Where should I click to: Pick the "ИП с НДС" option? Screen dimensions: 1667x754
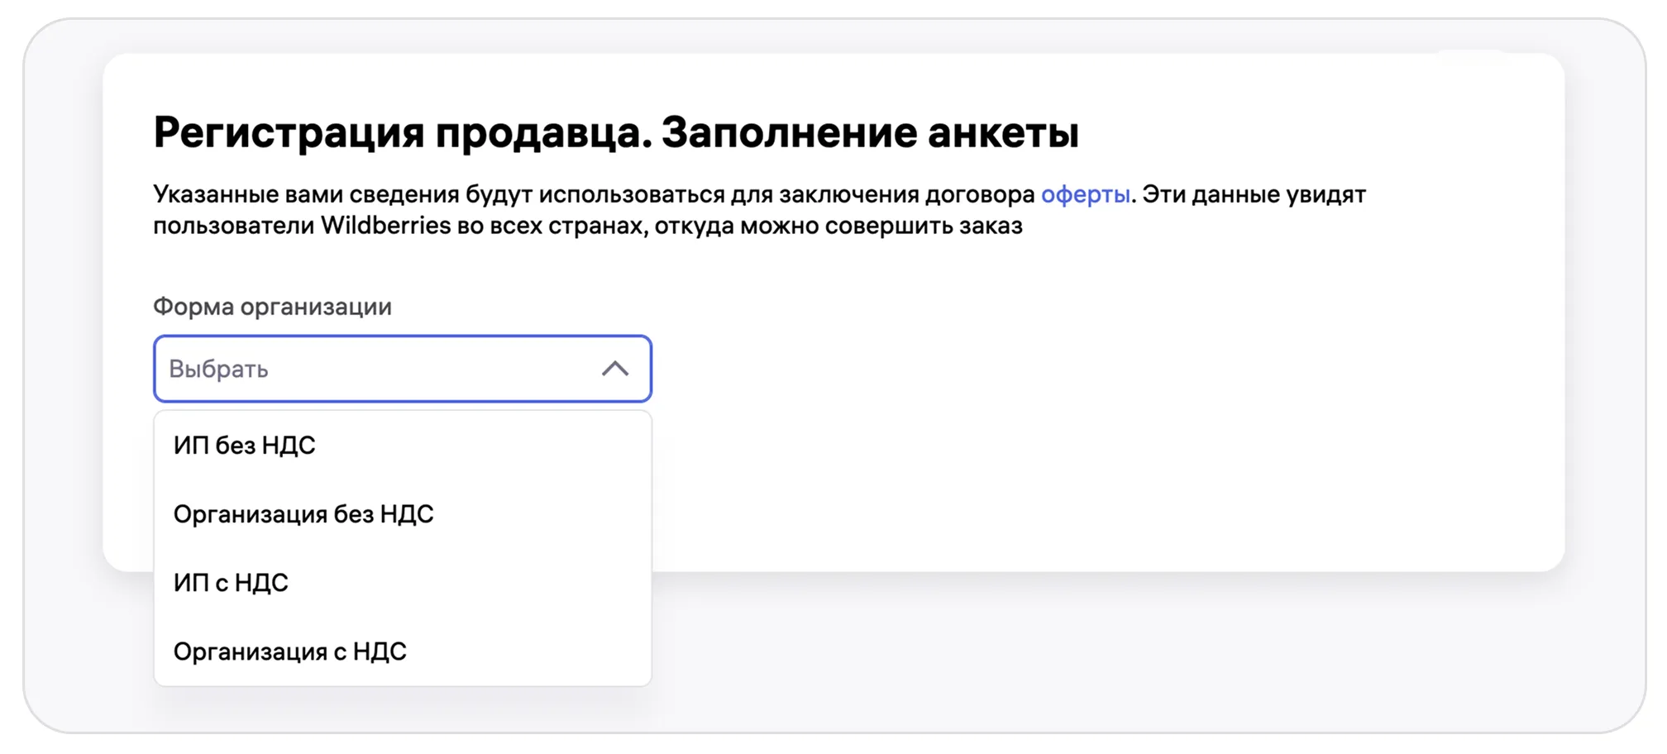(x=231, y=583)
